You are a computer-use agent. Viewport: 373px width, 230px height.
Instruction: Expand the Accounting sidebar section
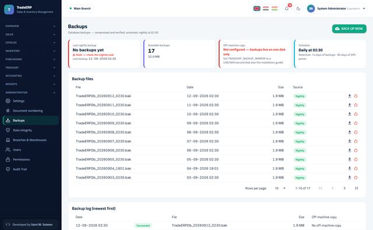(x=30, y=76)
